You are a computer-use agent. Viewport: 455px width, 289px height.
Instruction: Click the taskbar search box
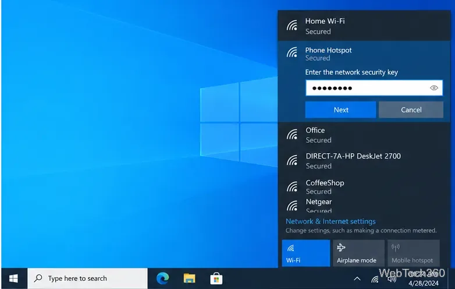(x=88, y=279)
